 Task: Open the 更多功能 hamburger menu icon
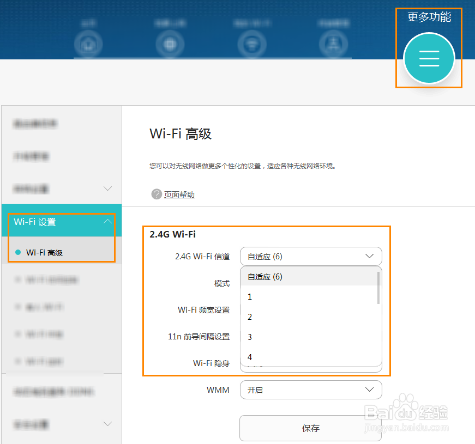(429, 58)
